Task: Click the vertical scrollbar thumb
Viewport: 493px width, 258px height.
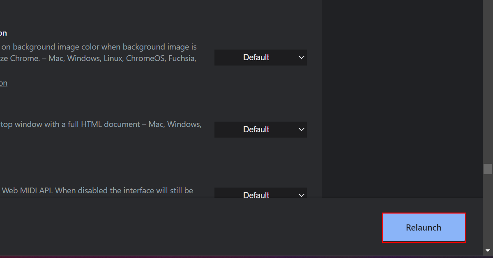Action: tap(488, 169)
